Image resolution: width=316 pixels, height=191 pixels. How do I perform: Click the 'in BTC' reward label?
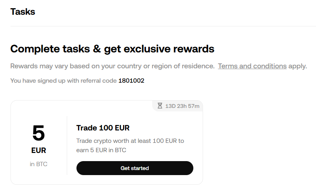tap(38, 164)
